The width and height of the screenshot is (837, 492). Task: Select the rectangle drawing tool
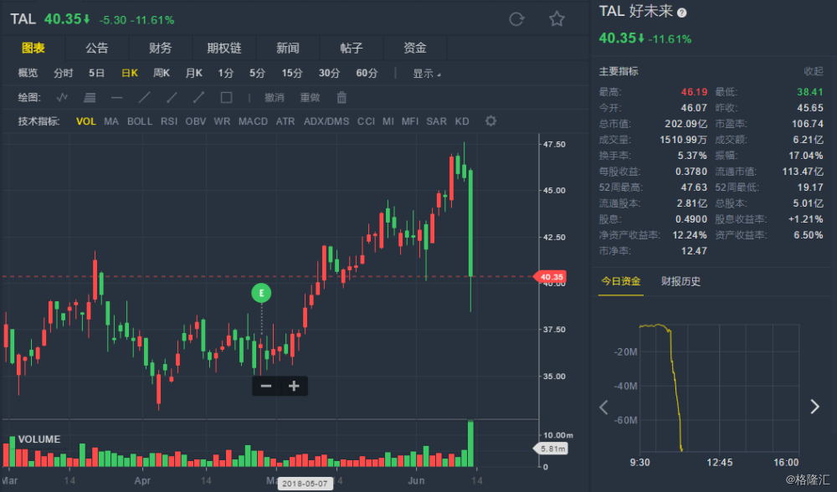(226, 98)
